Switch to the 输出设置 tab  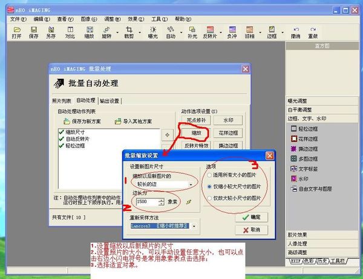click(110, 101)
